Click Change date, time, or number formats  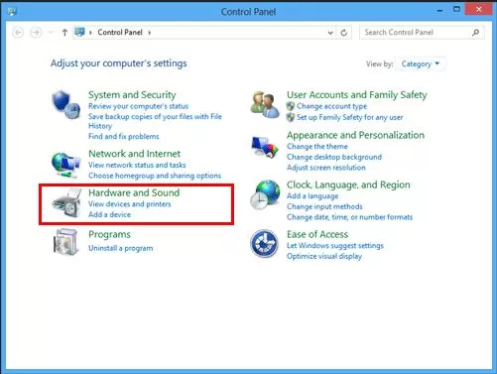click(349, 217)
